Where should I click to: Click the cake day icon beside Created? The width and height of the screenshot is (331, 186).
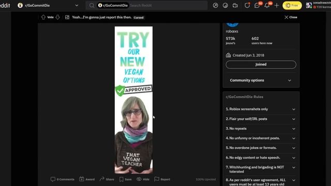228,55
